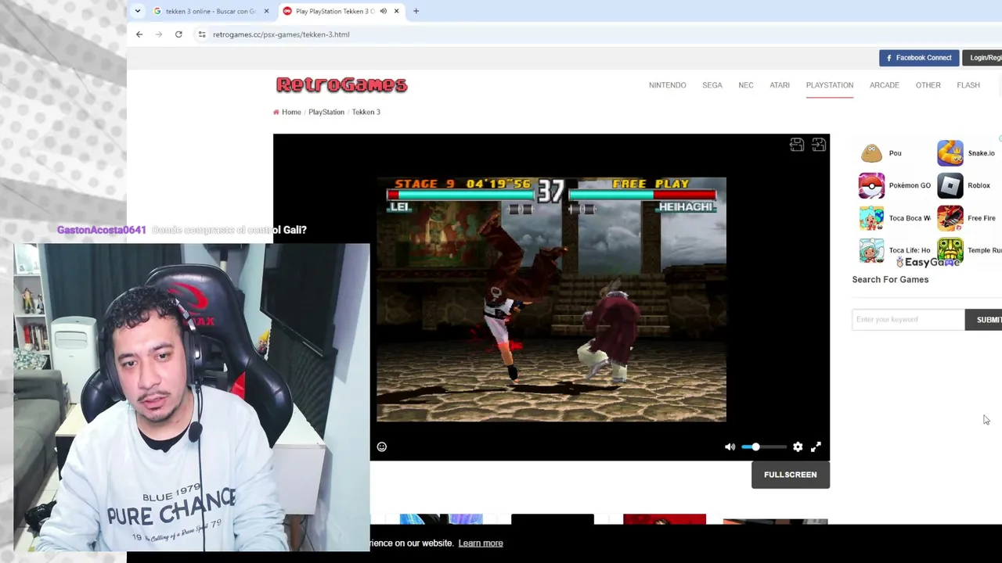The height and width of the screenshot is (563, 1002).
Task: Open a new browser tab
Action: (x=416, y=11)
